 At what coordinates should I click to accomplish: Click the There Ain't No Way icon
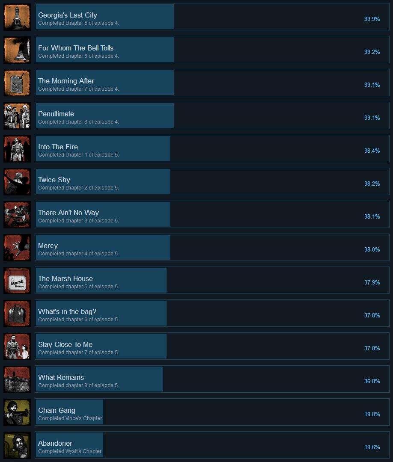pyautogui.click(x=17, y=215)
